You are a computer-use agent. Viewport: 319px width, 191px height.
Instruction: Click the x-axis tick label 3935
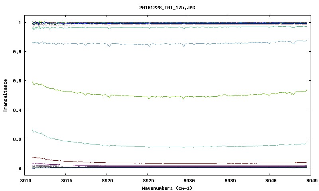230,181
